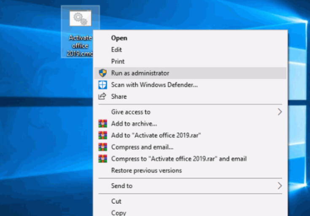This screenshot has width=310, height=216.
Task: Choose Cut in the context menu
Action: pos(190,201)
